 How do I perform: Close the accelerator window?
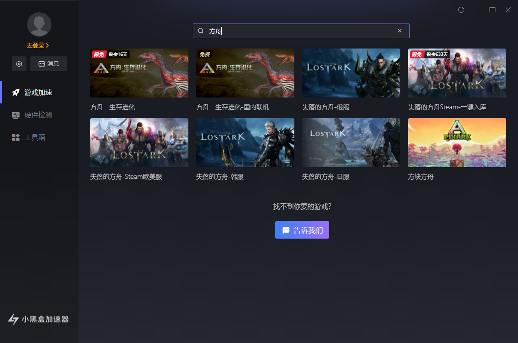click(x=508, y=10)
